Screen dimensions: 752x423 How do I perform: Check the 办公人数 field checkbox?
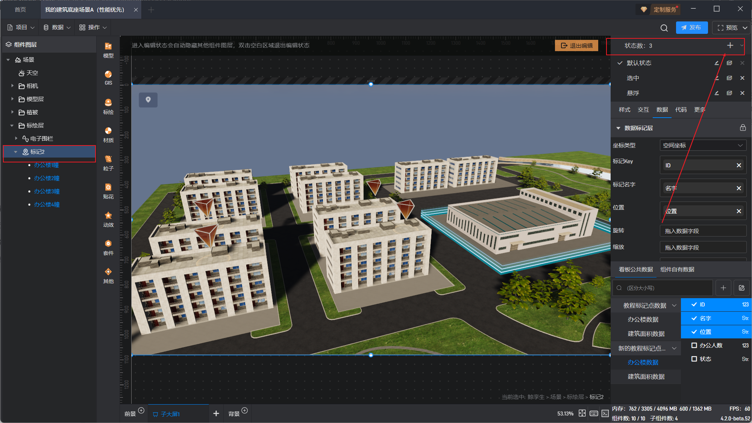point(694,345)
